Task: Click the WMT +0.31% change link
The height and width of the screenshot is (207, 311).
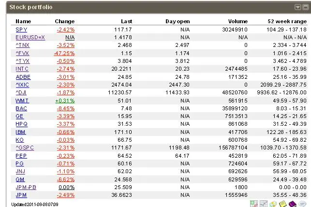Action: 65,100
